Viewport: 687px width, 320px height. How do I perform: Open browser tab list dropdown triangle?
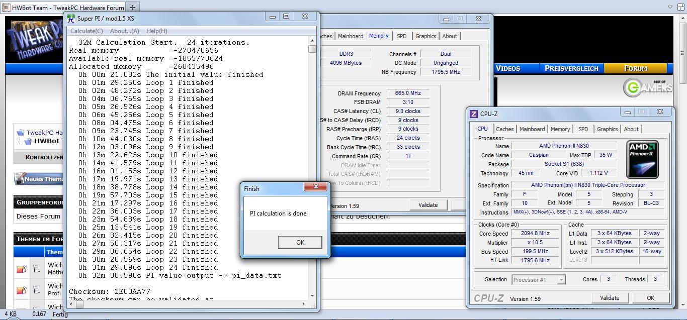click(x=670, y=7)
